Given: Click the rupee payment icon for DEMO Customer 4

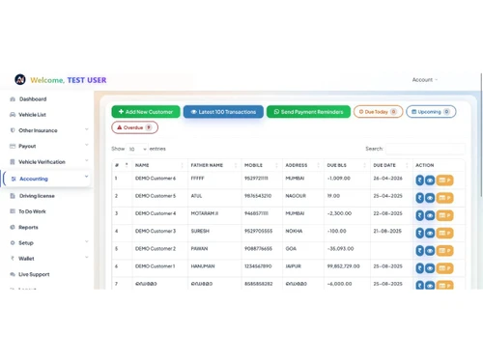Looking at the screenshot, I should pyautogui.click(x=419, y=215).
